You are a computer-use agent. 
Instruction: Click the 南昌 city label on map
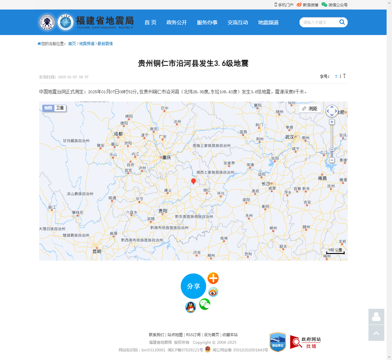[322, 178]
